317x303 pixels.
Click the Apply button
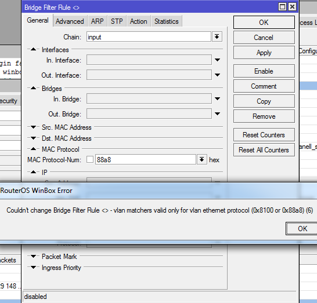coord(264,53)
